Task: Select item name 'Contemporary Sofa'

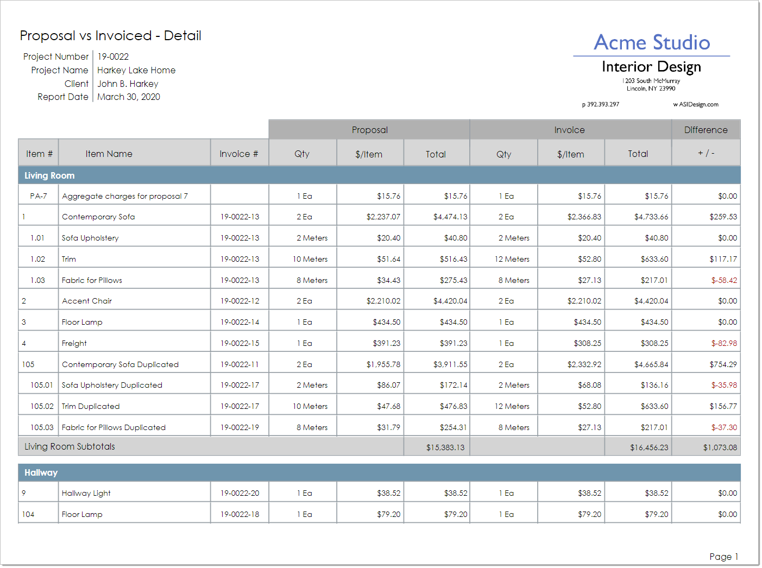Action: tap(98, 217)
